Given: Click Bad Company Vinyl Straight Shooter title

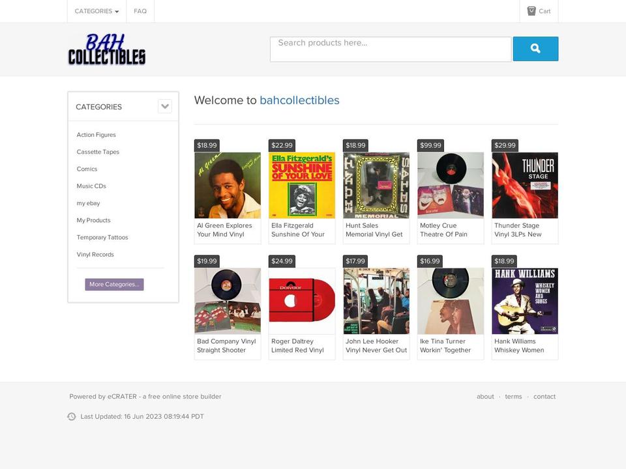Looking at the screenshot, I should 226,346.
